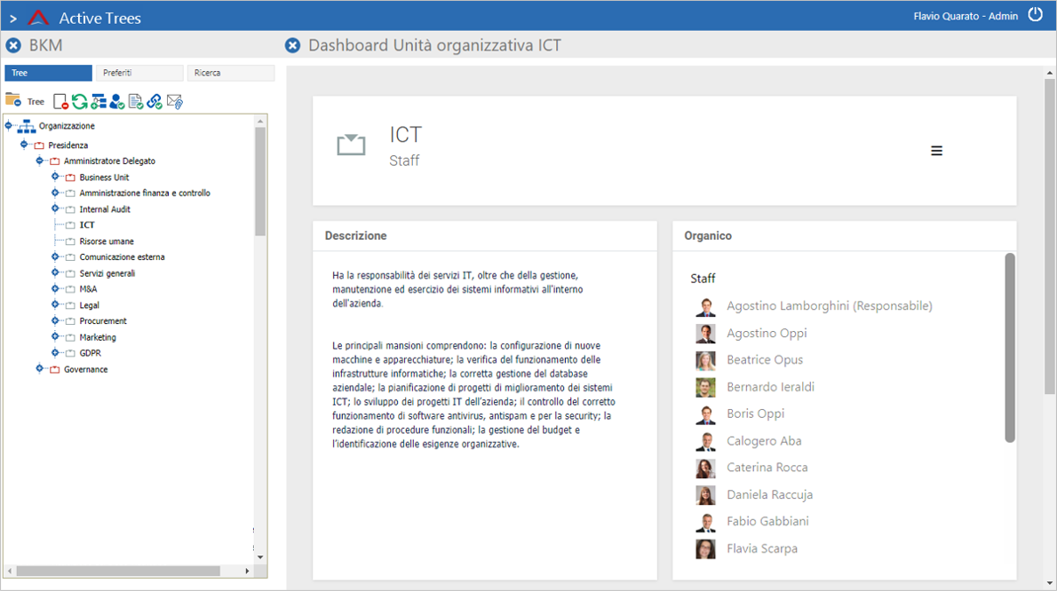
Task: Collapse the Presidenza tree node
Action: pos(24,145)
